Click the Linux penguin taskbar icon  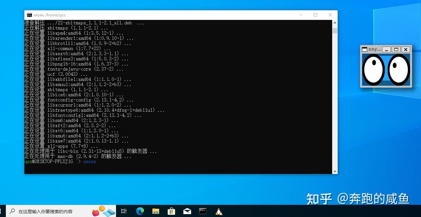[x=219, y=211]
